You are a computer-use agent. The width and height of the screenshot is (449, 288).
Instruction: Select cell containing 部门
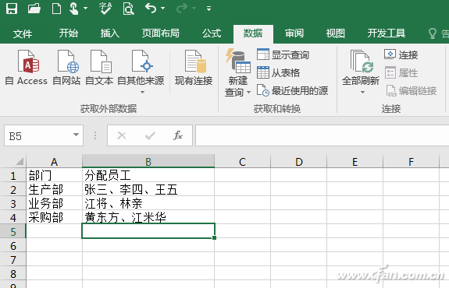pyautogui.click(x=54, y=175)
